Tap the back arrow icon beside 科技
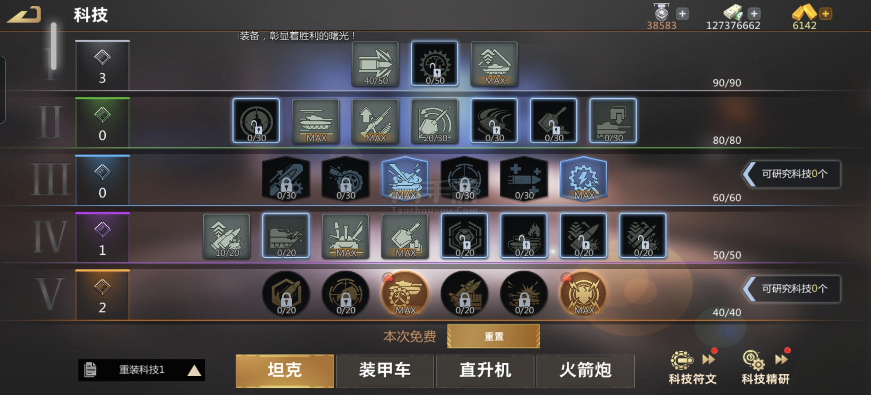The height and width of the screenshot is (395, 871). (x=24, y=14)
